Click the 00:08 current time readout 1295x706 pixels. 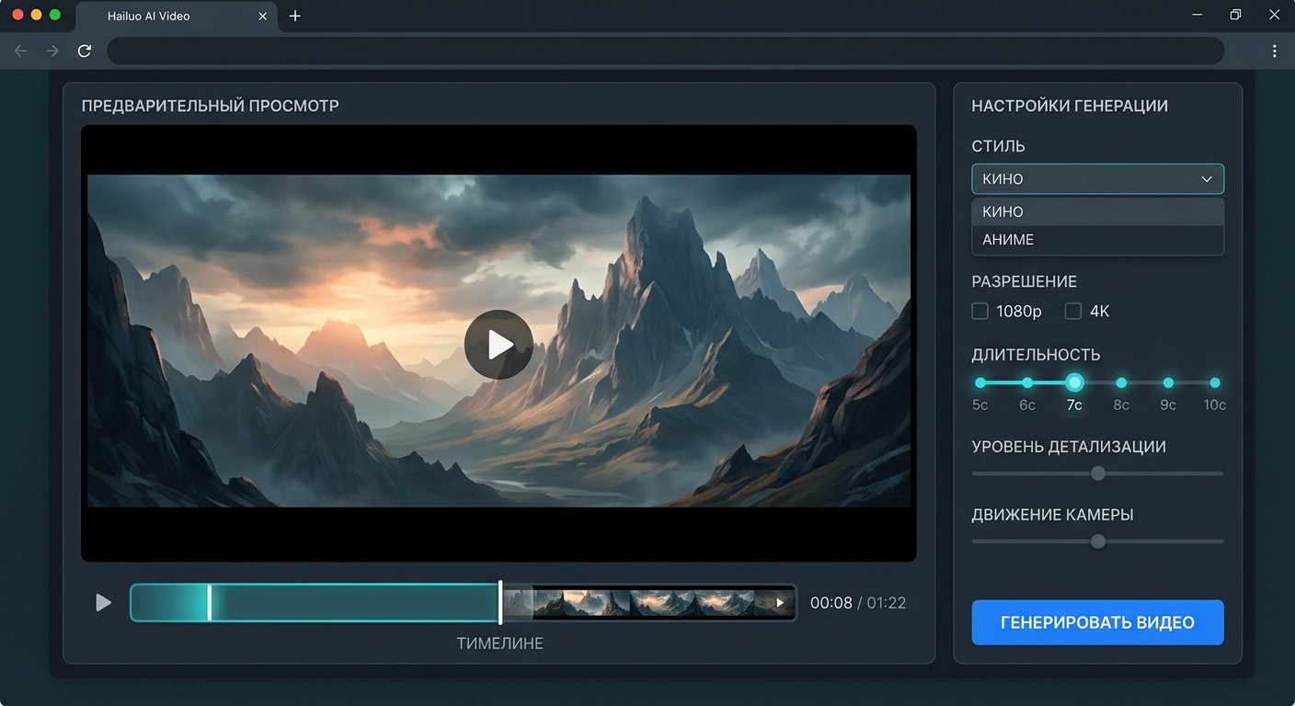click(831, 603)
